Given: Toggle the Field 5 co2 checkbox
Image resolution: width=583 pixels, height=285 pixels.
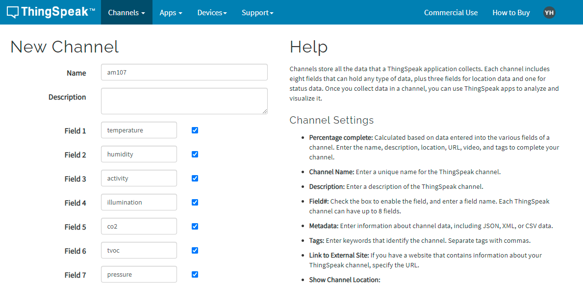Looking at the screenshot, I should pos(195,226).
